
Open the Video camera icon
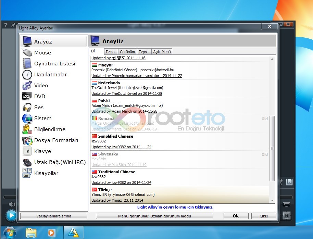(27, 86)
